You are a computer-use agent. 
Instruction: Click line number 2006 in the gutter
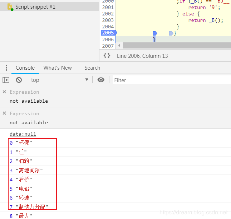(108, 39)
